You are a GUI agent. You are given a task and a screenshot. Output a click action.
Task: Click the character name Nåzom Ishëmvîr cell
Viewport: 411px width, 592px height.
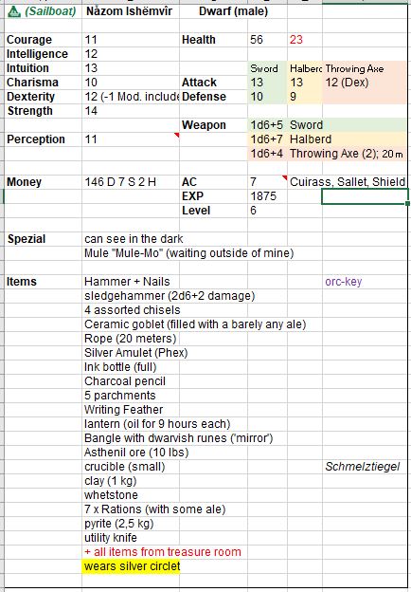131,11
